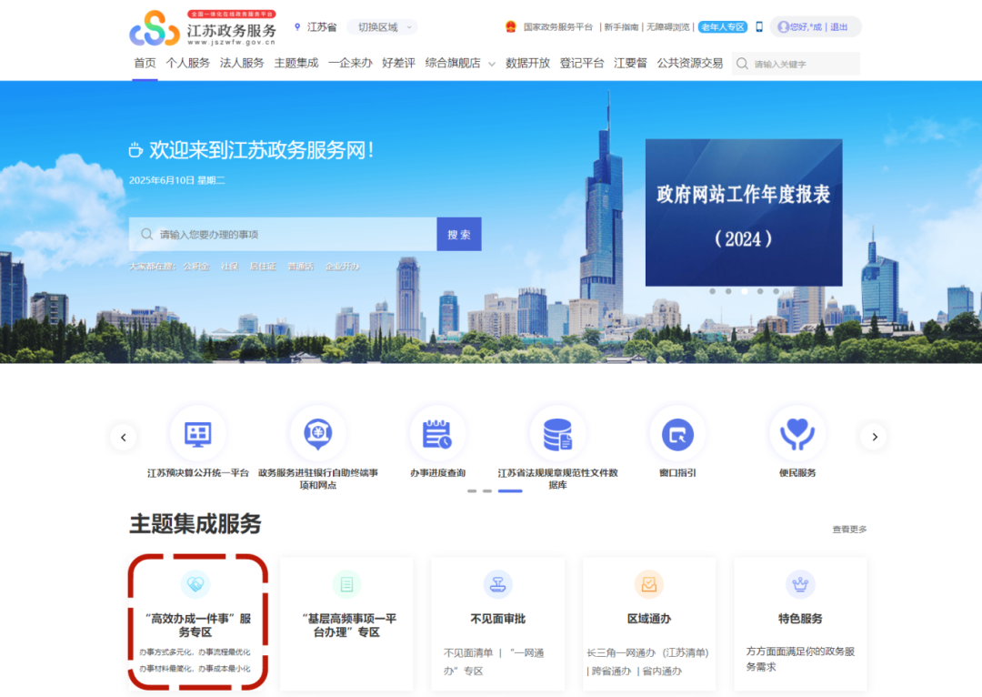
Task: Click the 办事进度查询 calendar icon
Action: 437,434
